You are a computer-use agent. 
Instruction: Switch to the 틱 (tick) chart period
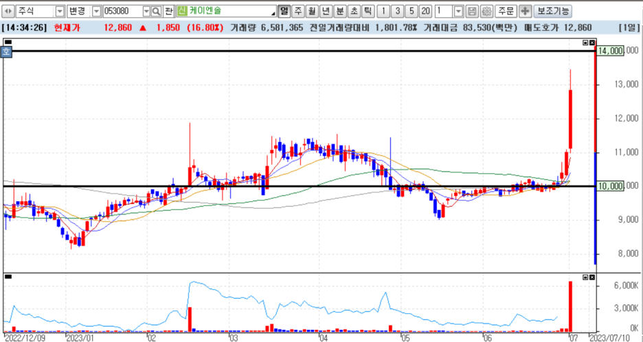pyautogui.click(x=368, y=11)
